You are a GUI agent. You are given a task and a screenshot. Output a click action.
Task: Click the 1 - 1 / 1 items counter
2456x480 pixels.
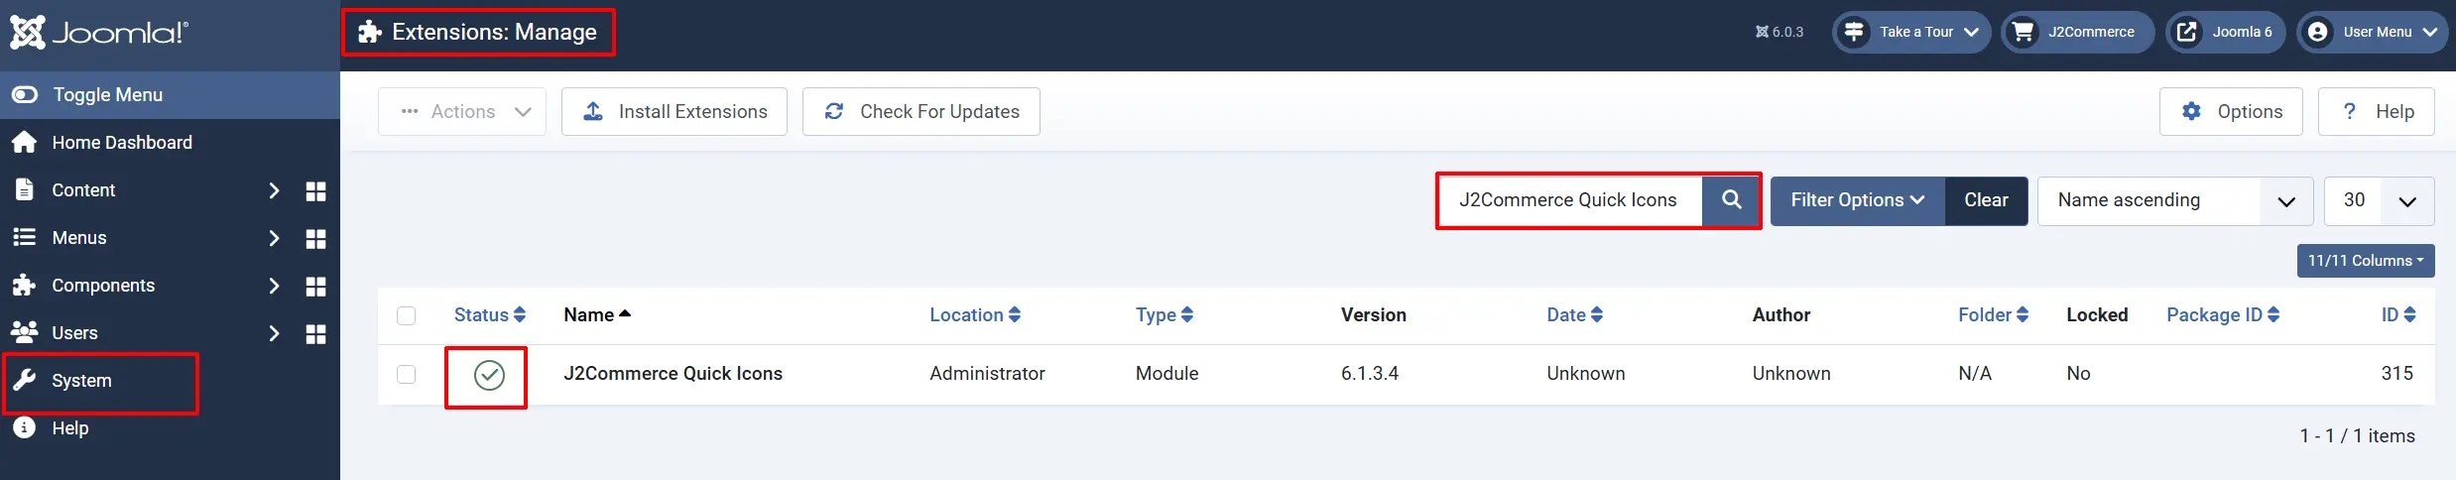(x=2357, y=435)
